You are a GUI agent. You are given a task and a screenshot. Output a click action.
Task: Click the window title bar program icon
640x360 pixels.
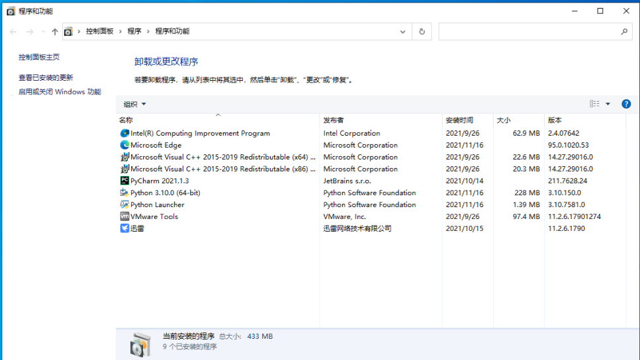11,11
